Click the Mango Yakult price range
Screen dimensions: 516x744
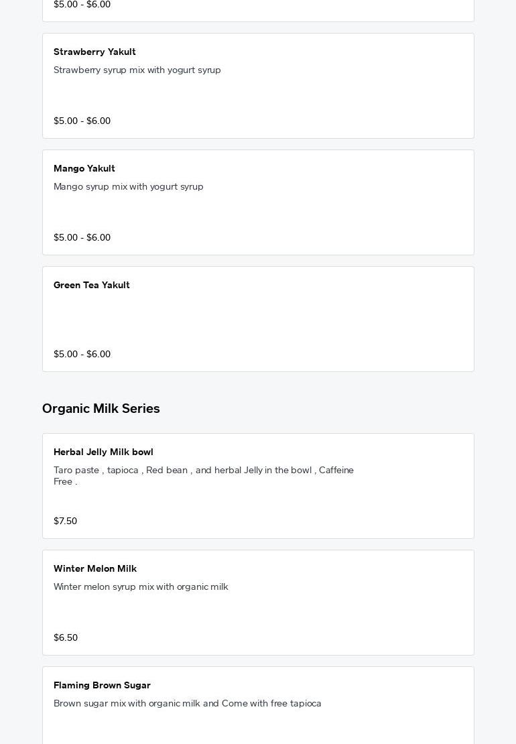click(82, 237)
